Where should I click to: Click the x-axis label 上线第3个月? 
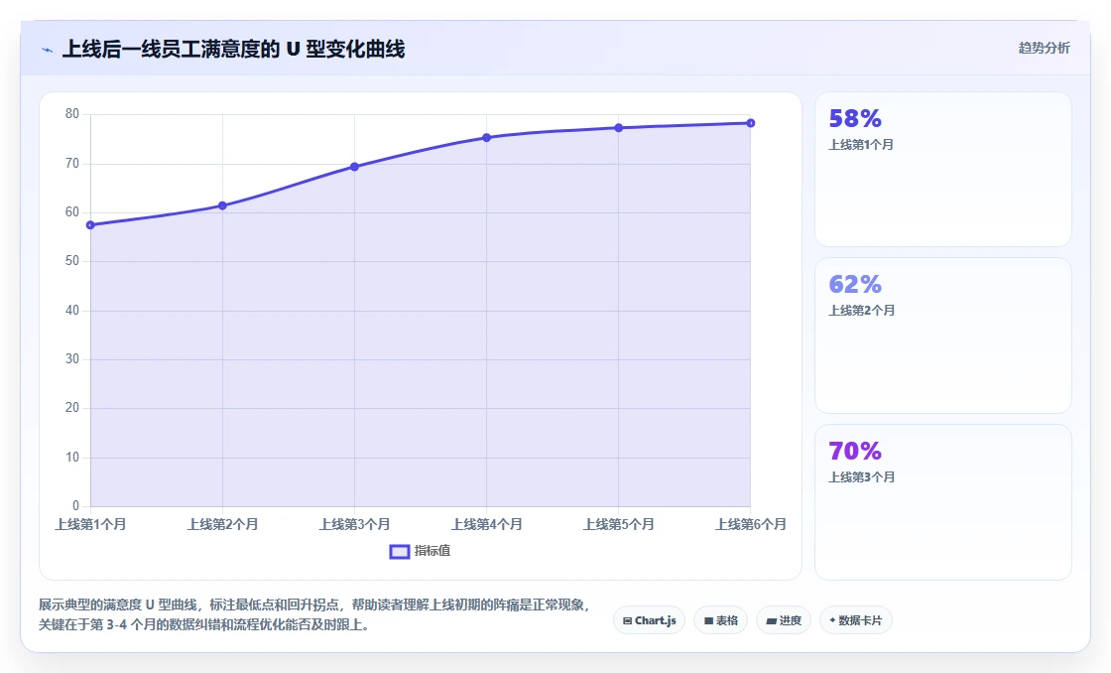point(354,524)
